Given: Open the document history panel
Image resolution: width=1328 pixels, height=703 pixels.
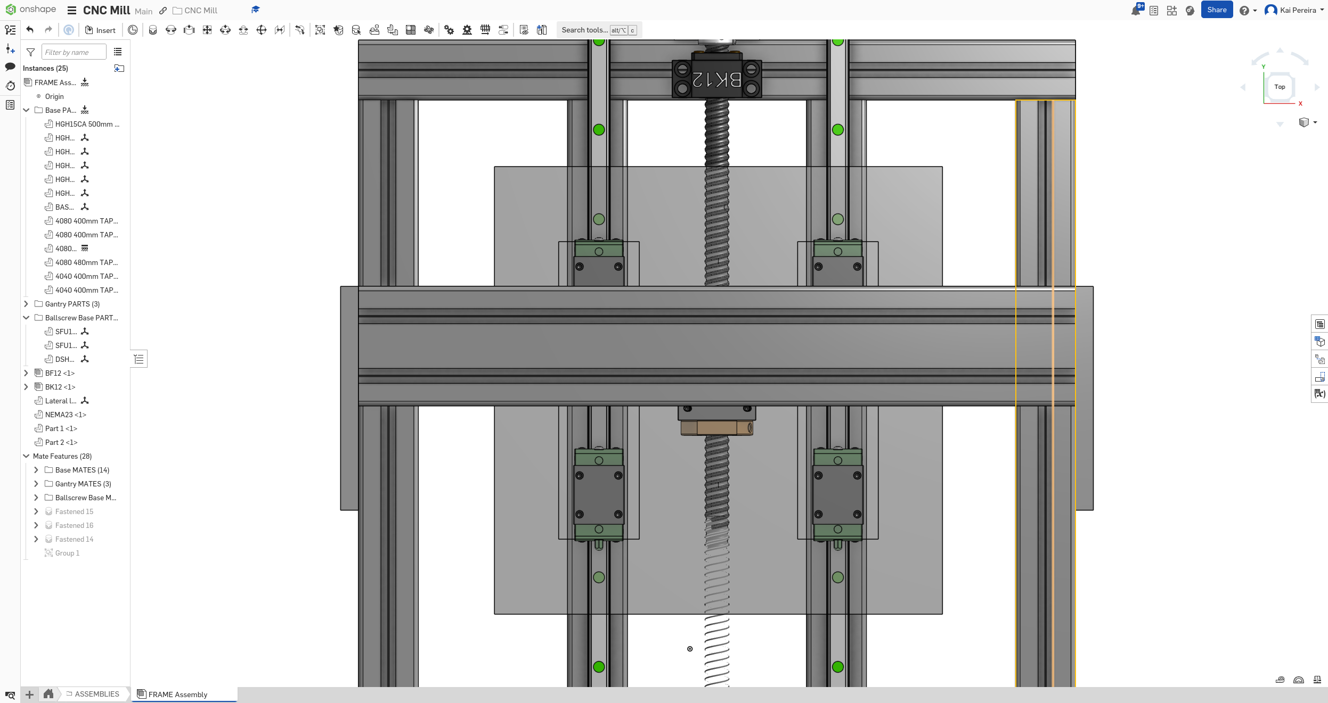Looking at the screenshot, I should pos(10,86).
